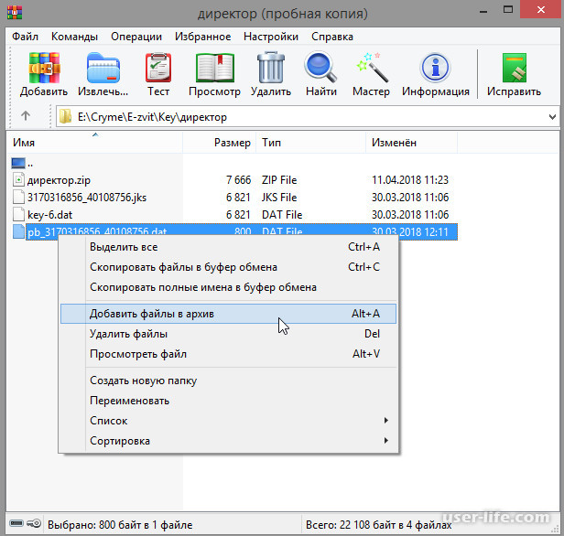Open the Избранное menu
Image resolution: width=564 pixels, height=536 pixels.
203,37
